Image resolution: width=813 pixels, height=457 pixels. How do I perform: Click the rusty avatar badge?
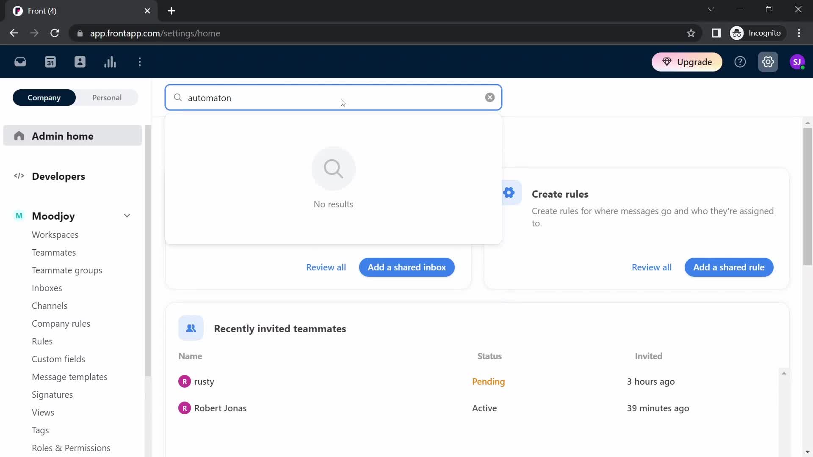pos(185,382)
